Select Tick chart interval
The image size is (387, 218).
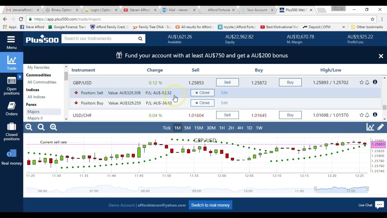[167, 128]
